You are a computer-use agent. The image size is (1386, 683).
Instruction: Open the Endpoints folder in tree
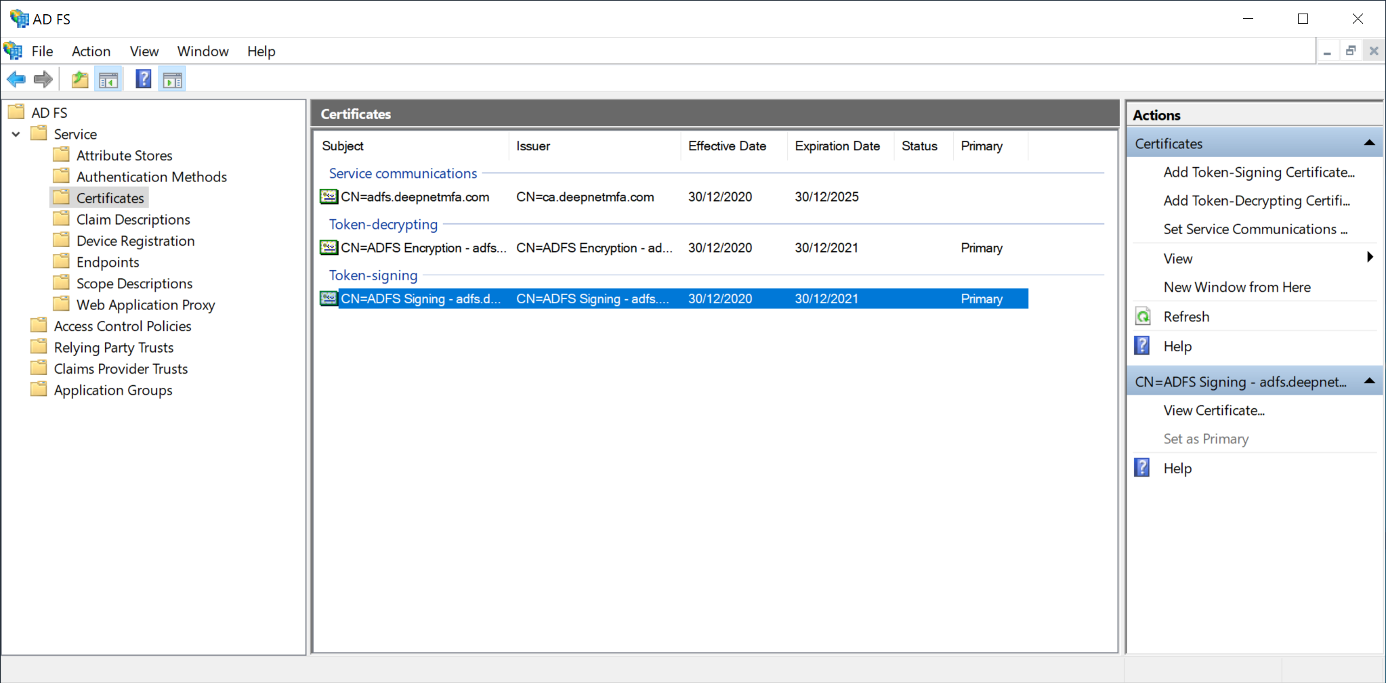107,263
